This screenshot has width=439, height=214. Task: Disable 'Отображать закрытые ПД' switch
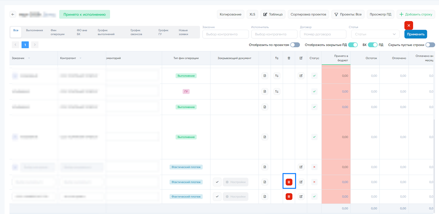tap(353, 45)
